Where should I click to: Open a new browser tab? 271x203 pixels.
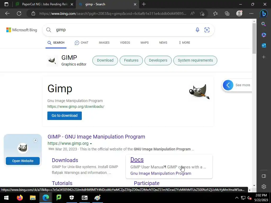point(144,4)
